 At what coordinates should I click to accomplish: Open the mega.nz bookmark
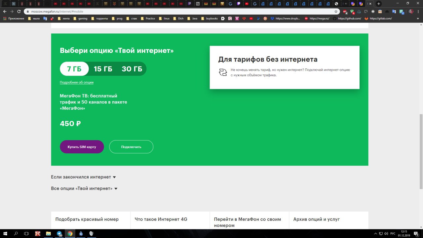[x=317, y=19]
